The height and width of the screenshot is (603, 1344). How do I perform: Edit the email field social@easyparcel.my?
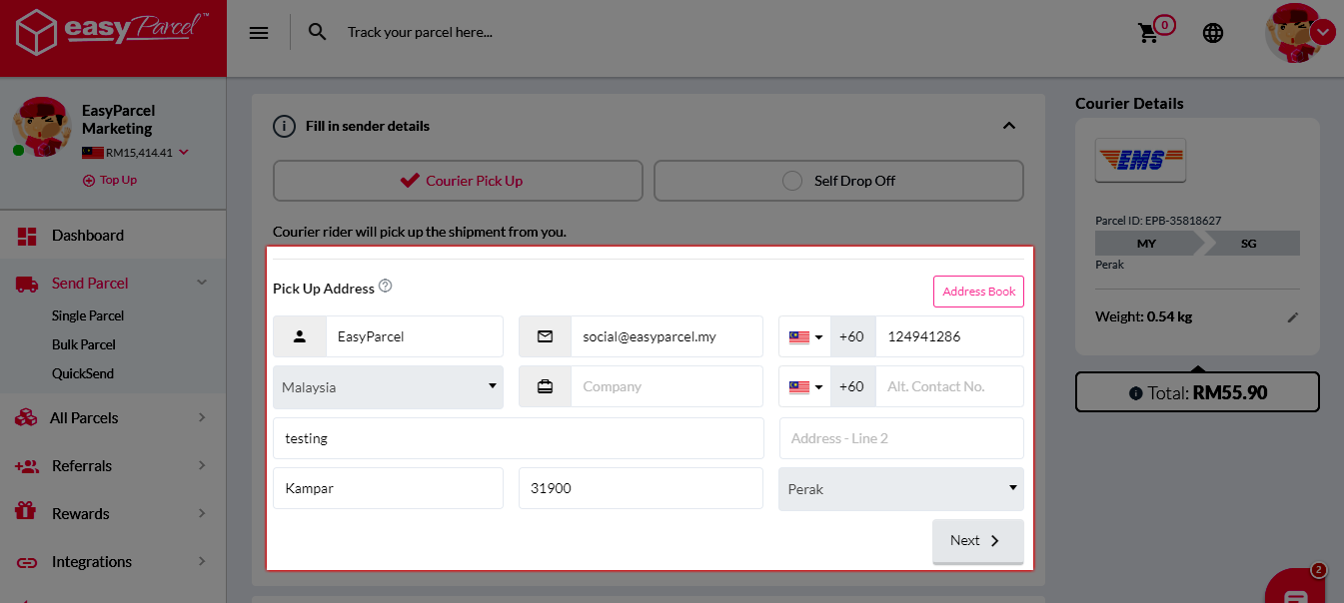[x=668, y=336]
